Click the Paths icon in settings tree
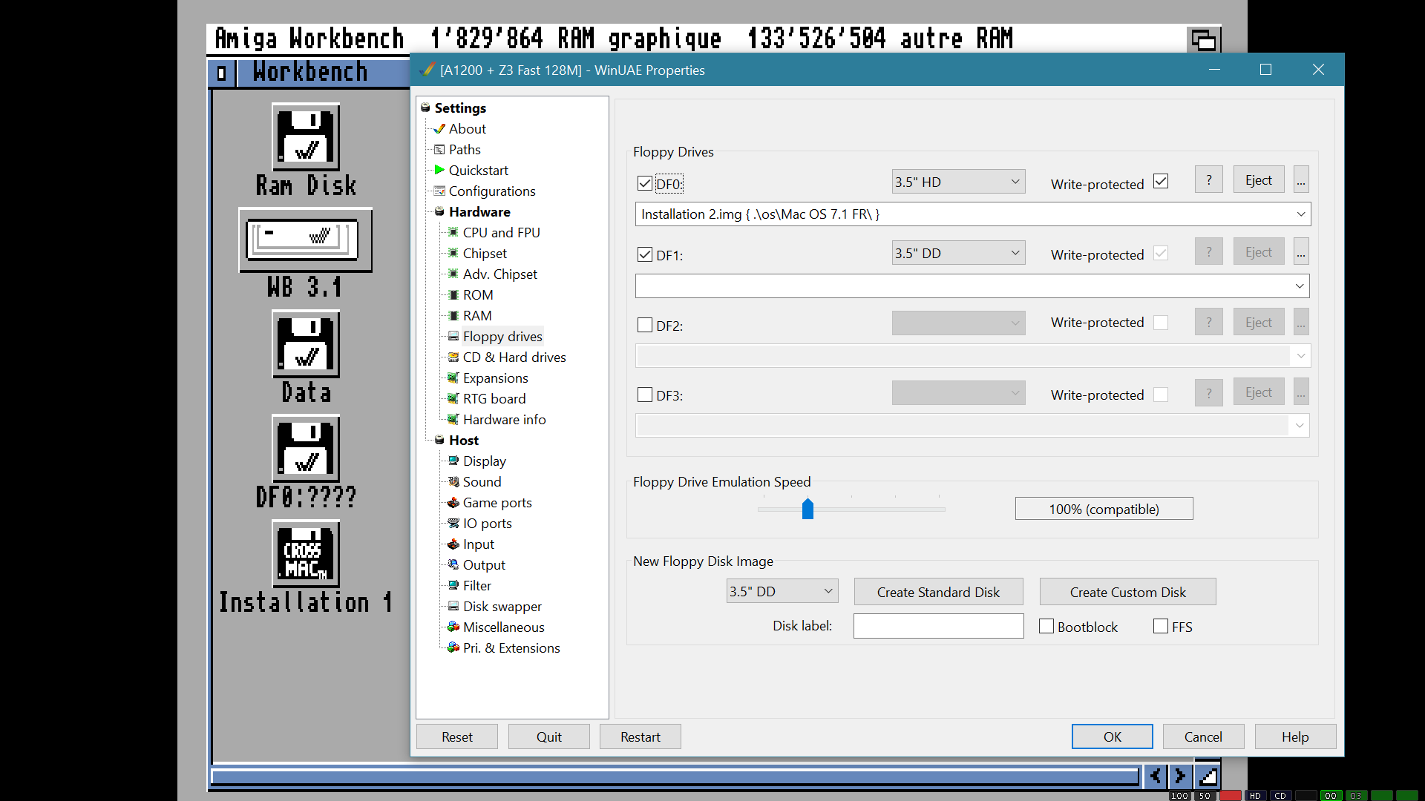Viewport: 1425px width, 801px height. pos(439,149)
